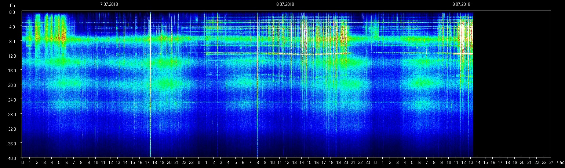Screen dimensions: 565x168
Task: Select the 40.0 frequency axis value
Action: click(12, 158)
